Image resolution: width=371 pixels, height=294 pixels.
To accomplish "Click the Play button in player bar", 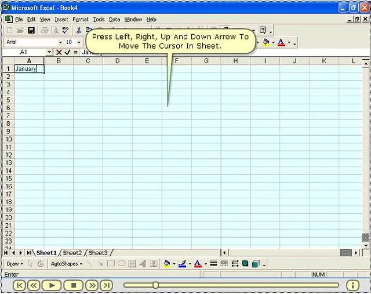I will (52, 285).
